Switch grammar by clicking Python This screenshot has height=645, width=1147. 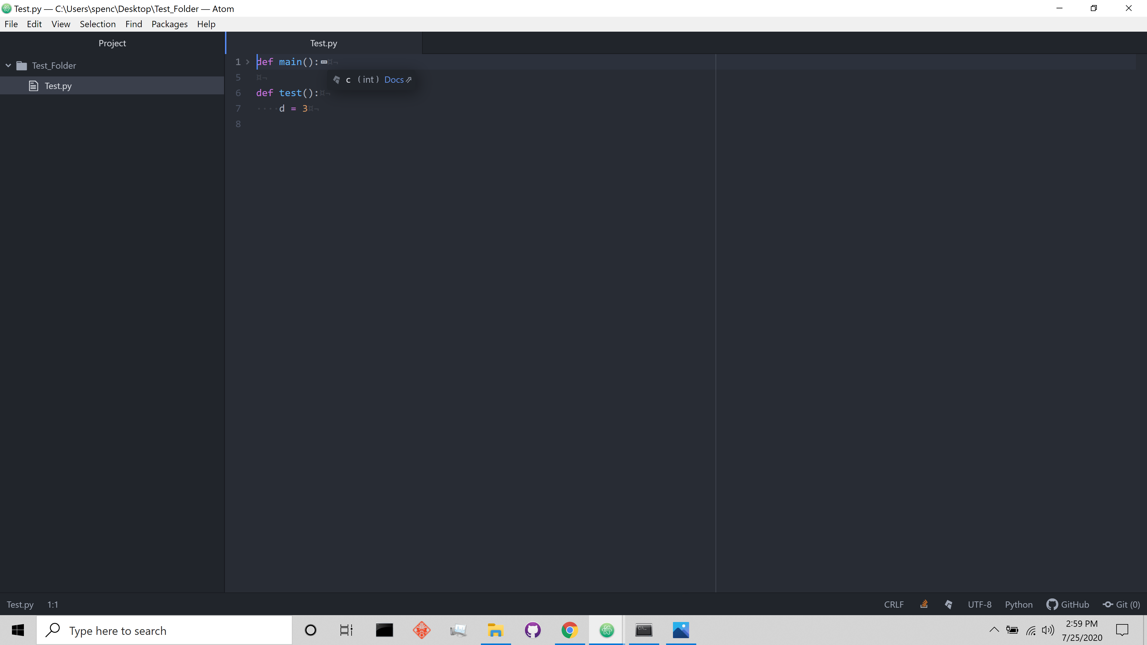(x=1019, y=604)
